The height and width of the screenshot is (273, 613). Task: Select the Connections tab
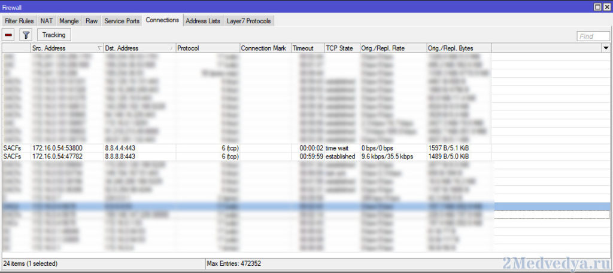[162, 20]
